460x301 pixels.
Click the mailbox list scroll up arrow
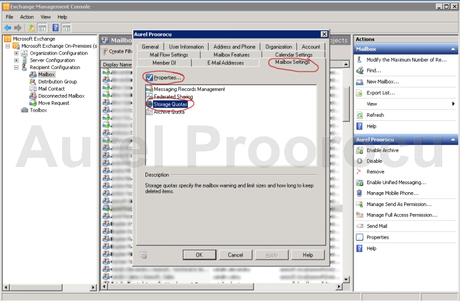346,64
